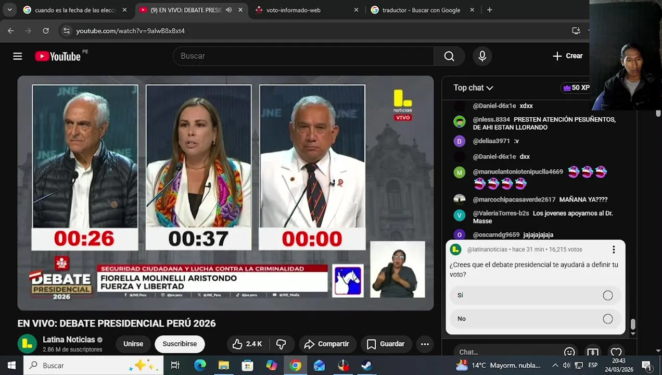662x375 pixels.
Task: Open the Latina Noticias channel avatar
Action: pyautogui.click(x=27, y=344)
